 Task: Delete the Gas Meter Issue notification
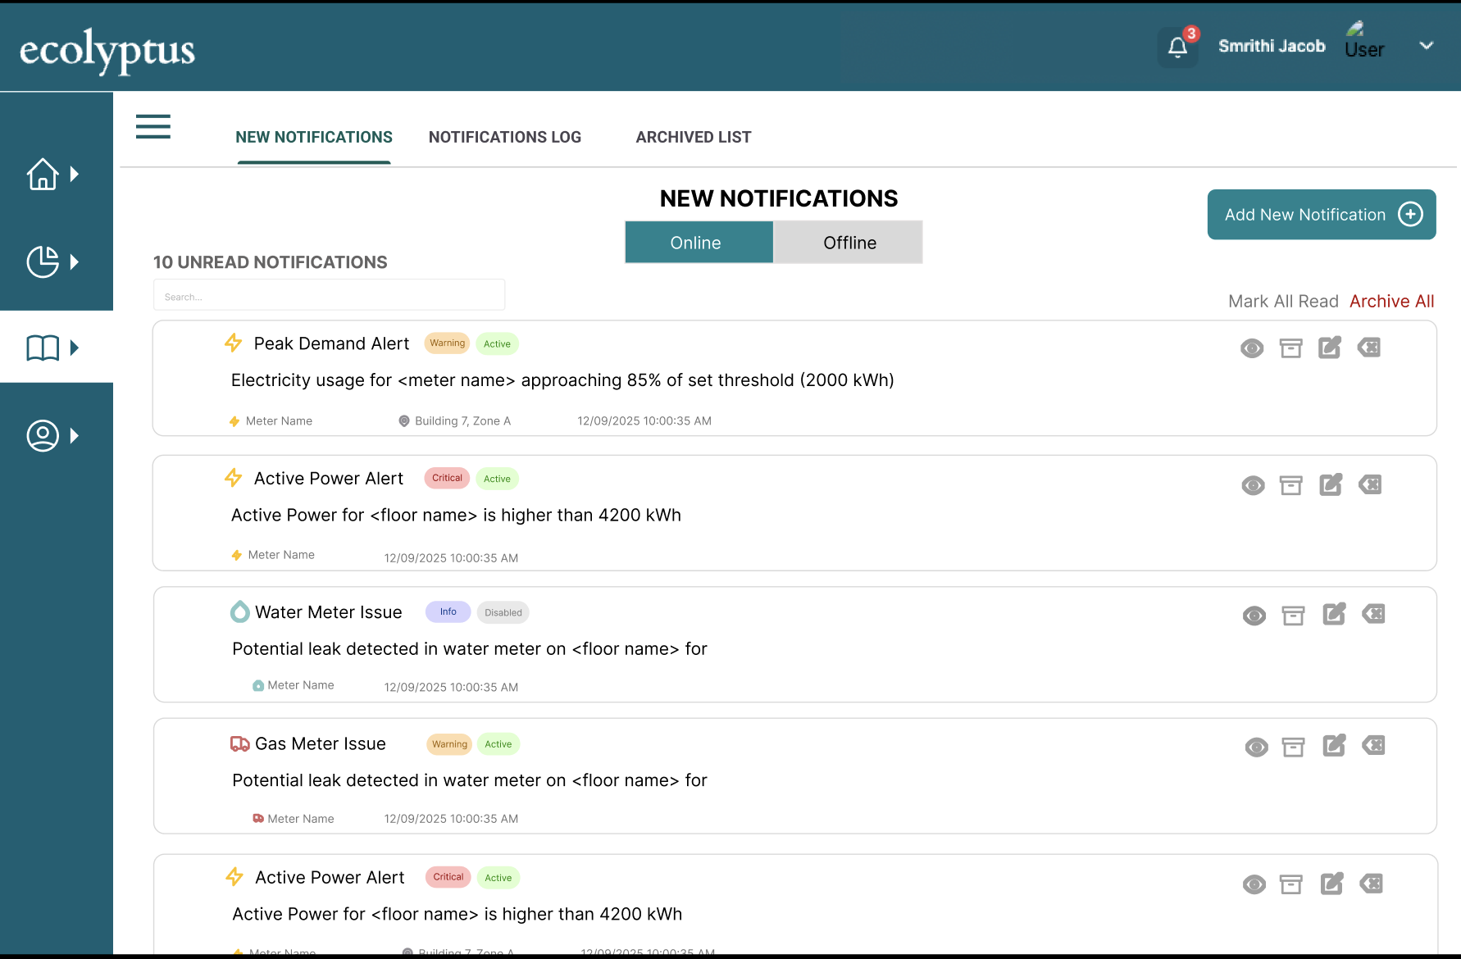1373,745
